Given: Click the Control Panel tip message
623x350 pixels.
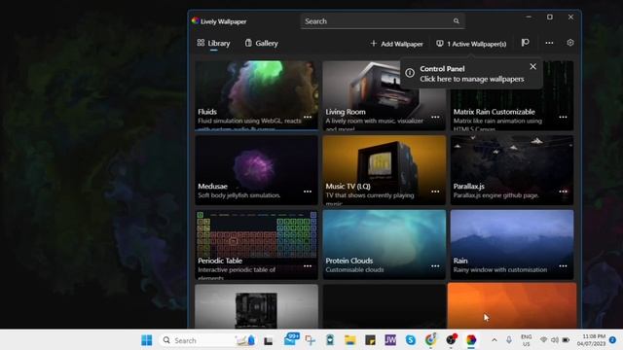Looking at the screenshot, I should coord(471,74).
